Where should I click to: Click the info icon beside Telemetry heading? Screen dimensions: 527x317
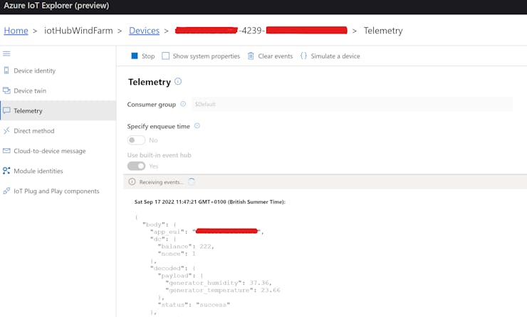pyautogui.click(x=178, y=81)
